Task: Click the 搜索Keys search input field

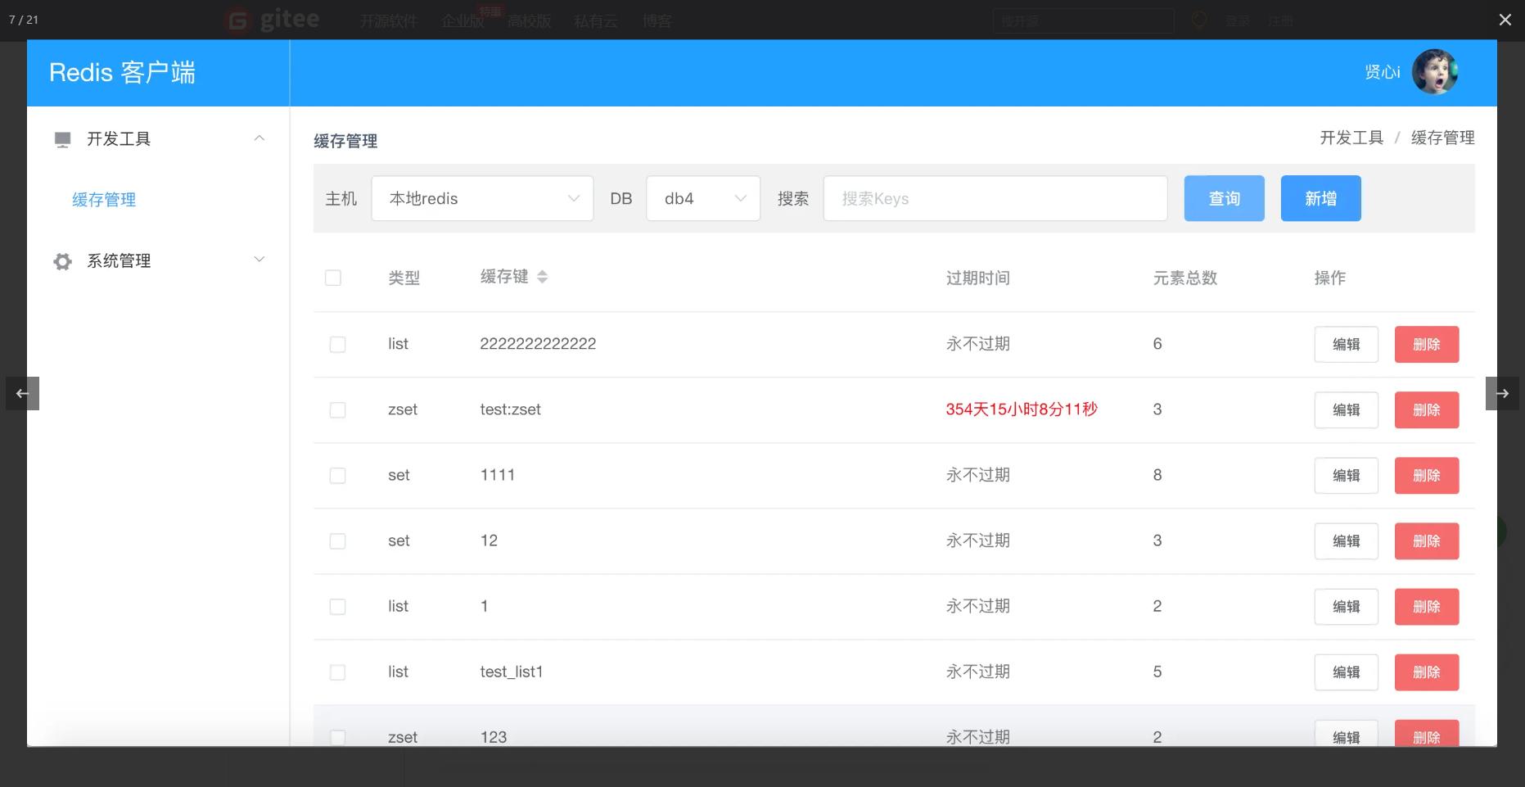Action: point(995,198)
